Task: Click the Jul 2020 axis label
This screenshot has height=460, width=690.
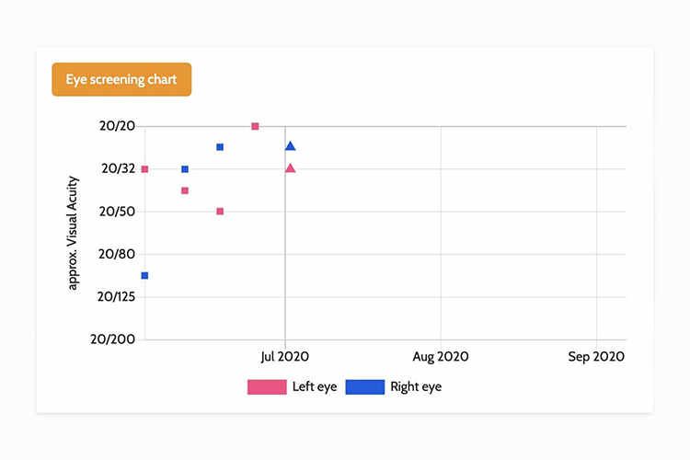Action: point(284,357)
